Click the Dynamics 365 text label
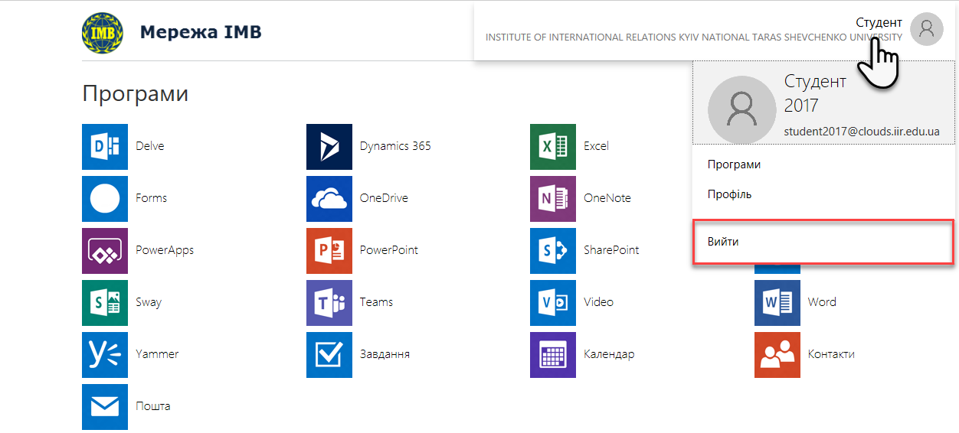The image size is (959, 433). click(395, 146)
